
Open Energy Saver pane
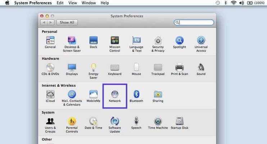coord(94,71)
